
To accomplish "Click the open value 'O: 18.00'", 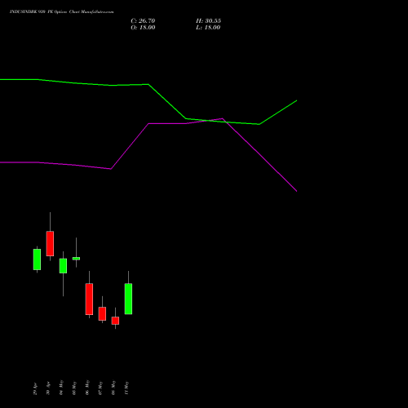I will [x=143, y=28].
